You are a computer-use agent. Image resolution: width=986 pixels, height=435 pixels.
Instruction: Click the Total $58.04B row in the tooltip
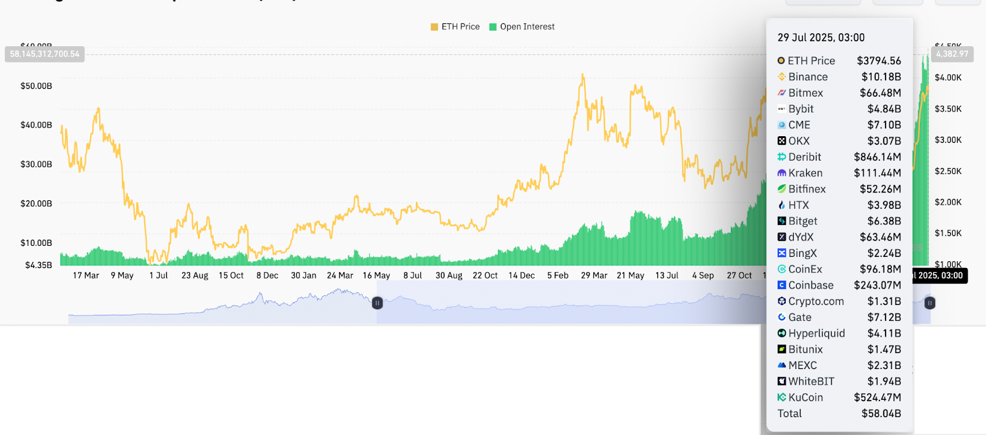(839, 413)
